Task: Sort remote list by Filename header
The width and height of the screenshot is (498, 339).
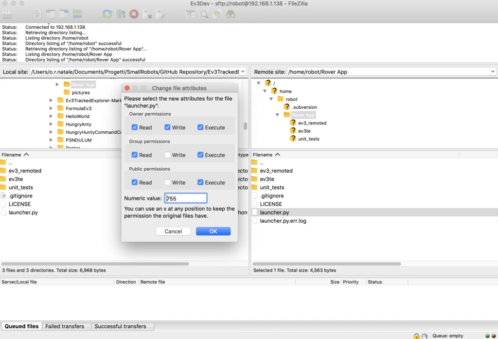Action: 355,155
